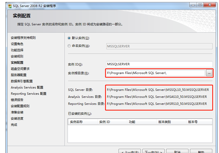Screen dimensions: 219x153
Task: Click the 实例名称 column header
Action: pos(83,122)
